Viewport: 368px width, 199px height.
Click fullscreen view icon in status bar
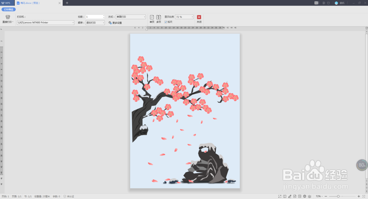280,196
